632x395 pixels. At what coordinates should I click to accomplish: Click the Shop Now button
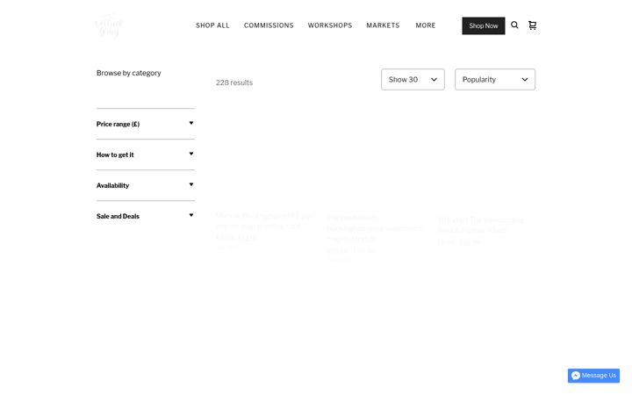(x=484, y=25)
